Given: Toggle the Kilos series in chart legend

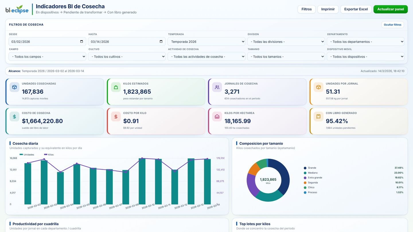Looking at the screenshot, I should [x=49, y=155].
